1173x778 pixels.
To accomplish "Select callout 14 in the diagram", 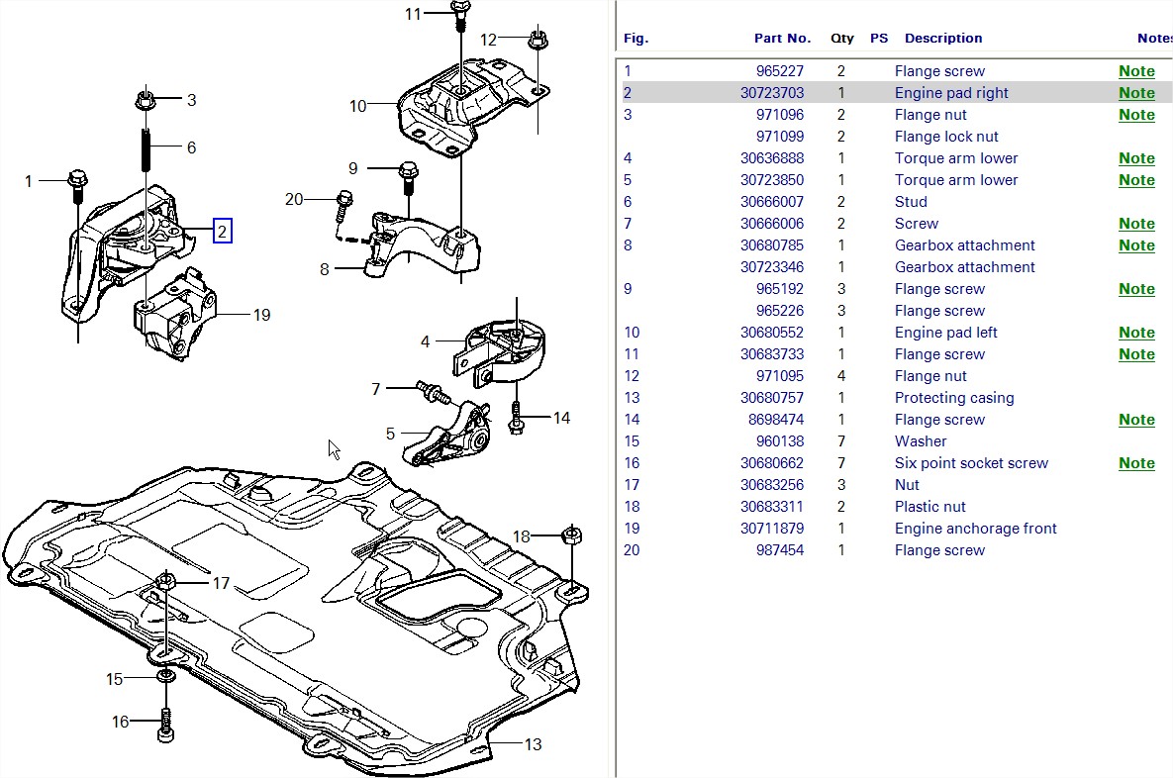I will [x=562, y=418].
